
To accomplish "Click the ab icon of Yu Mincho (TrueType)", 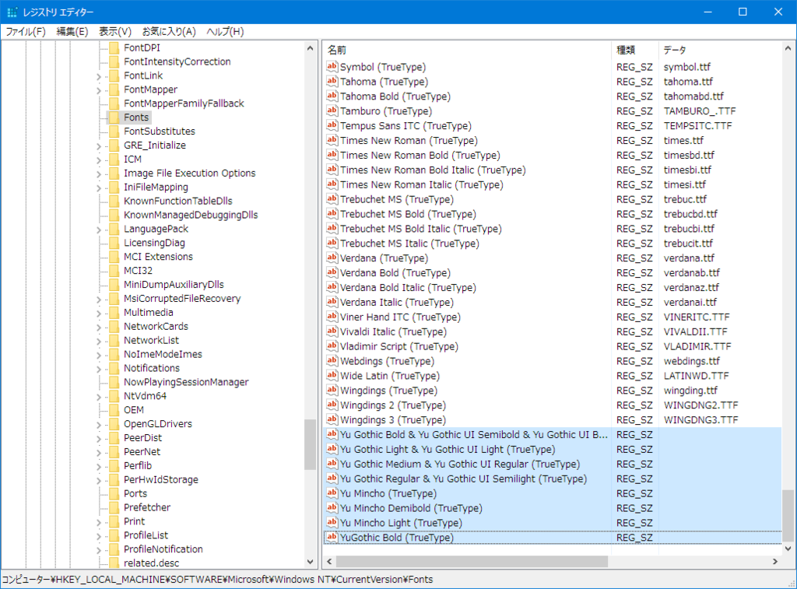I will [x=332, y=493].
